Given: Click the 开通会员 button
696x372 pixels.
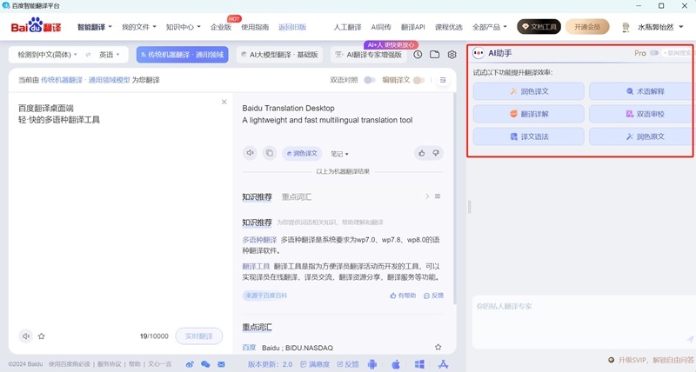Looking at the screenshot, I should [587, 27].
